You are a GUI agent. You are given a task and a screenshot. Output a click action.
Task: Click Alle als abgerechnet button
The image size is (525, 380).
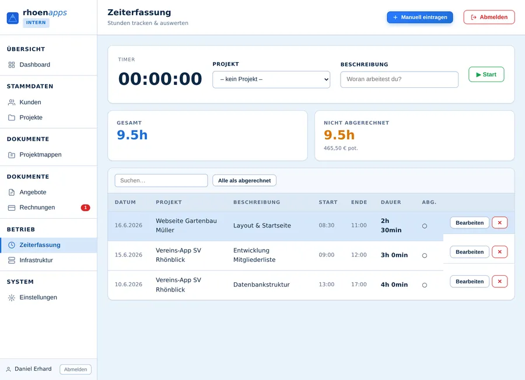point(244,180)
